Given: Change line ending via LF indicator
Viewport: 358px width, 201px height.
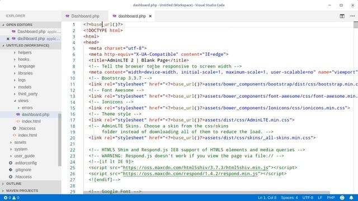Looking at the screenshot, I should click(320, 198).
